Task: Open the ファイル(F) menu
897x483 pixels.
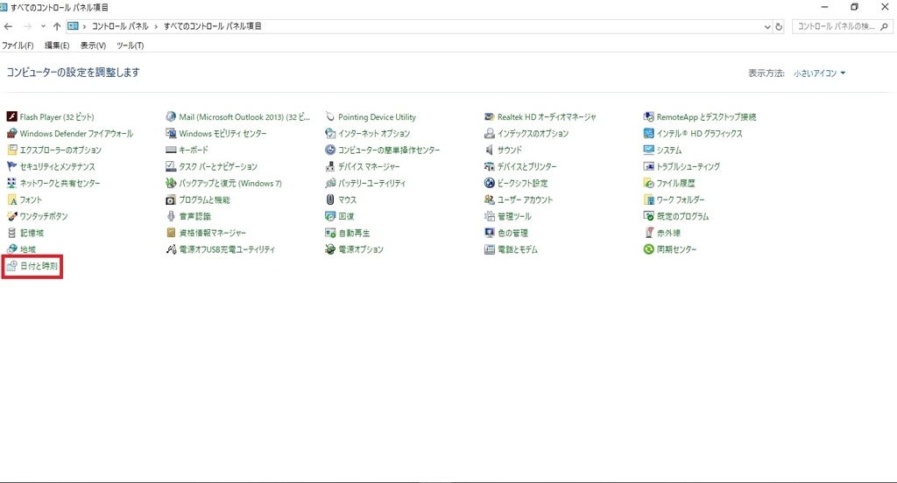Action: [18, 45]
